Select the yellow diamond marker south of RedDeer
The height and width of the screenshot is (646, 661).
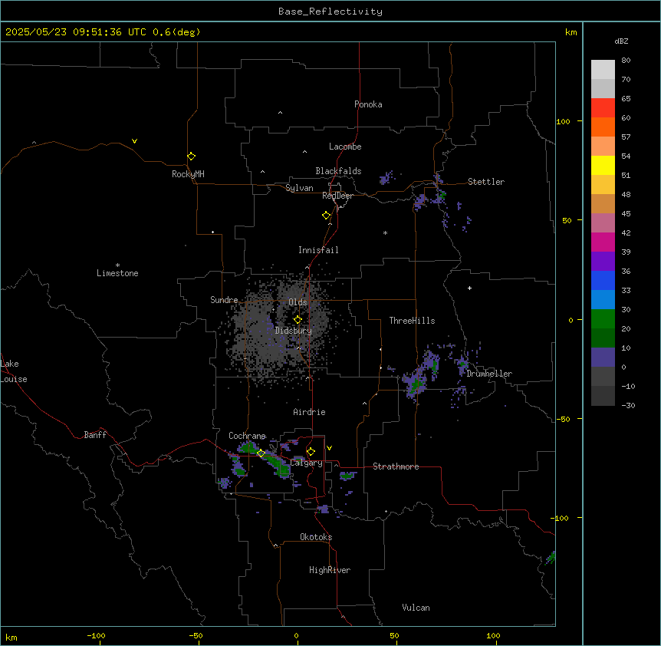click(x=326, y=216)
